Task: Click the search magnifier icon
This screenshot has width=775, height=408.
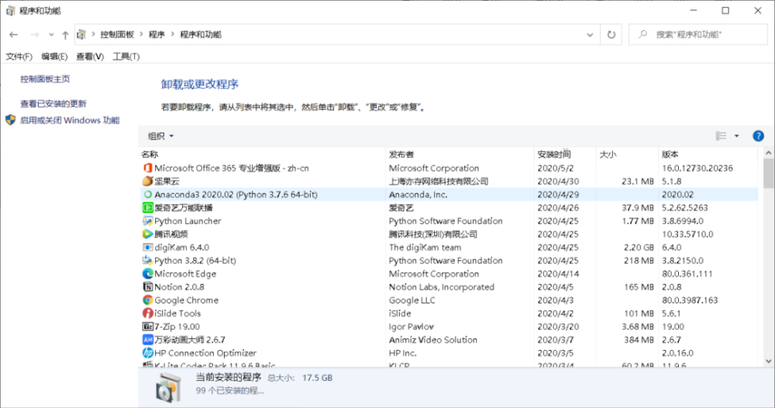Action: tap(642, 34)
